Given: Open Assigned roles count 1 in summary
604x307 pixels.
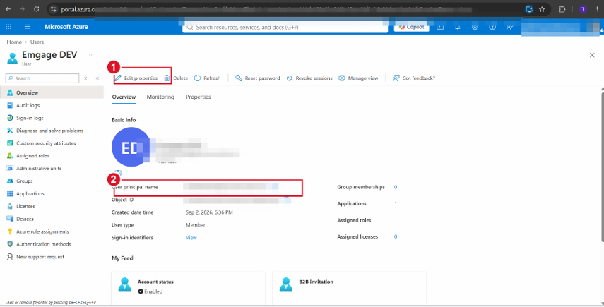Looking at the screenshot, I should click(x=396, y=220).
